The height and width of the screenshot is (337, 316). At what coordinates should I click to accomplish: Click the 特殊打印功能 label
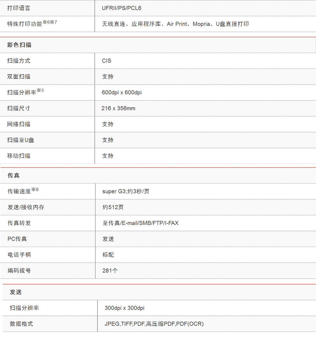32,23
